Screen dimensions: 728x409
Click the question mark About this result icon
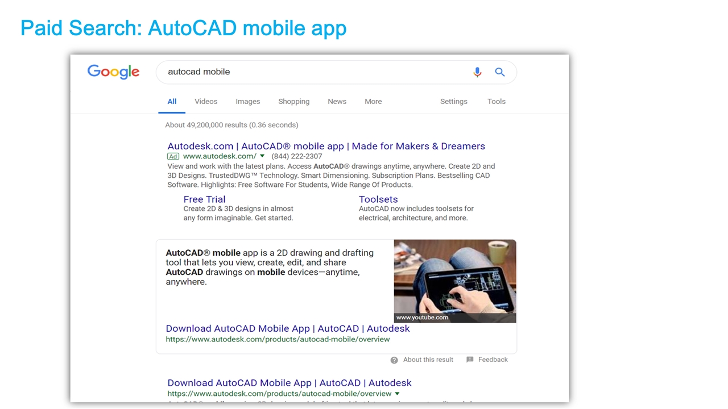click(394, 360)
